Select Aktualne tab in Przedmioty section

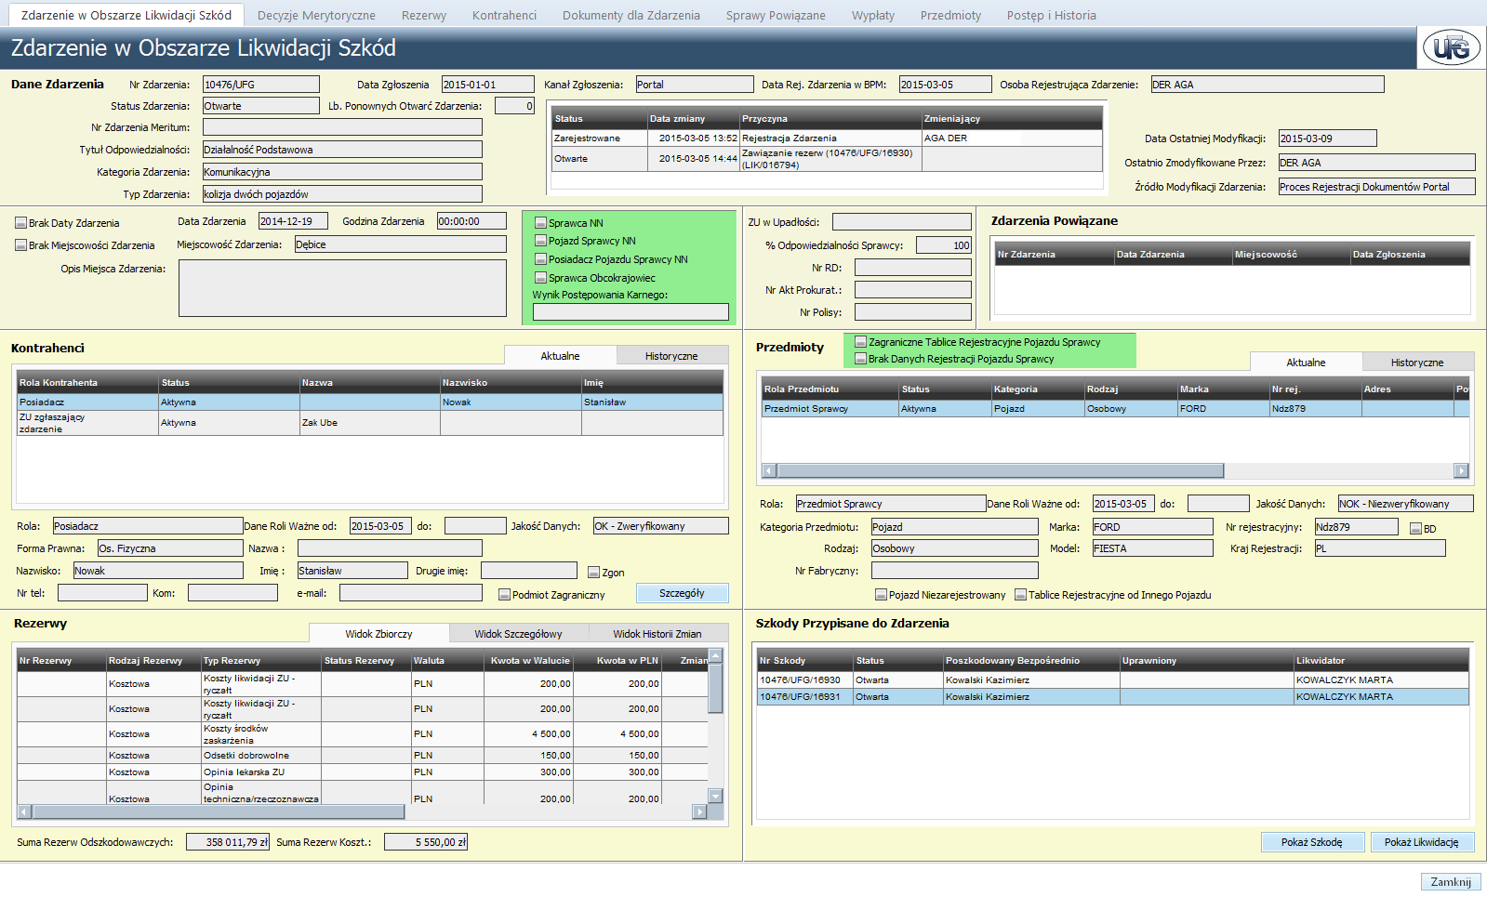tap(1307, 363)
